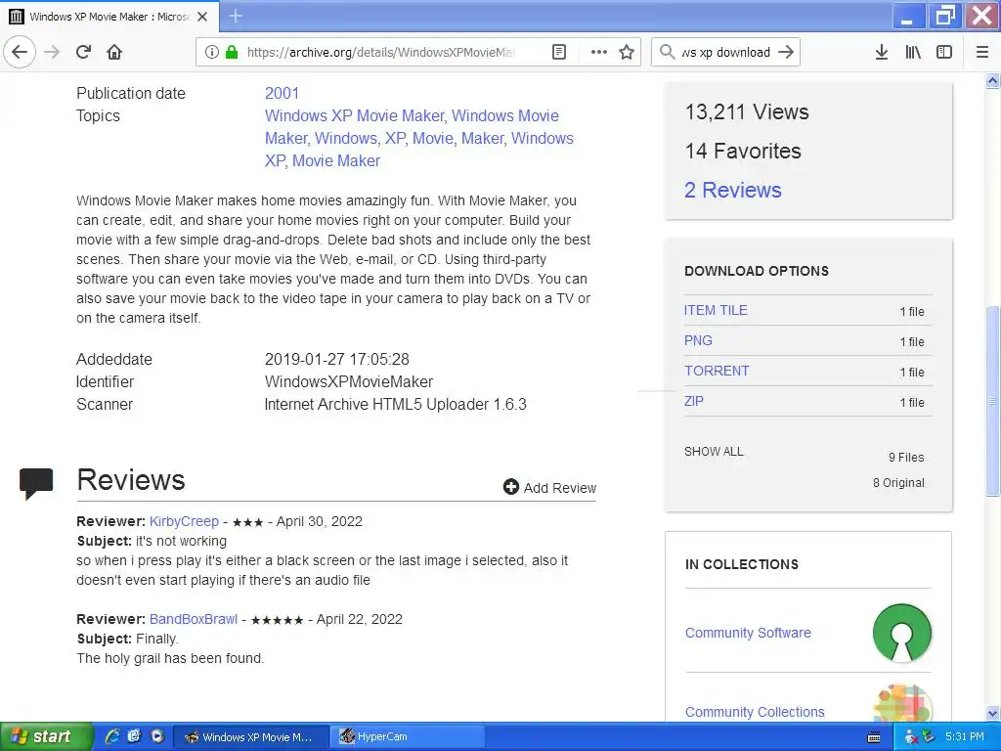Click the 5:31 PM clock
The width and height of the screenshot is (1001, 751).
(964, 736)
